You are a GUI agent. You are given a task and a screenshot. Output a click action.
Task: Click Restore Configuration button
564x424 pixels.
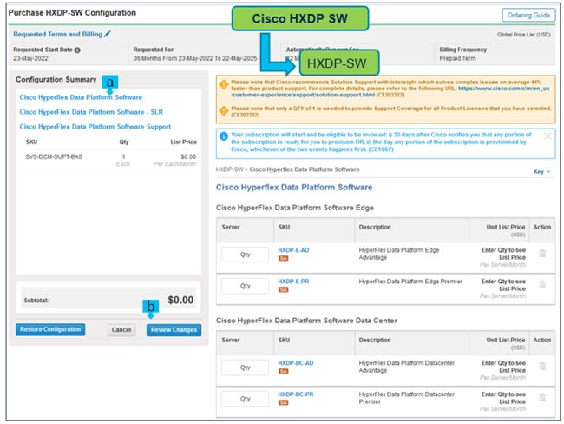[x=50, y=329]
